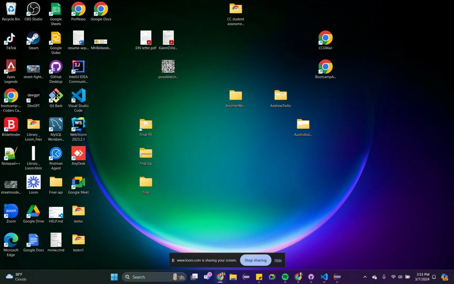The height and width of the screenshot is (284, 454).
Task: Launch Apex Legends from the desktop
Action: click(x=11, y=72)
